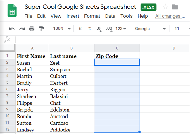Open the zoom 100% dropdown

[62, 29]
